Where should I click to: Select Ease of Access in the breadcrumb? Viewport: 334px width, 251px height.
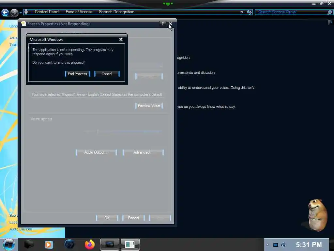[x=79, y=12]
